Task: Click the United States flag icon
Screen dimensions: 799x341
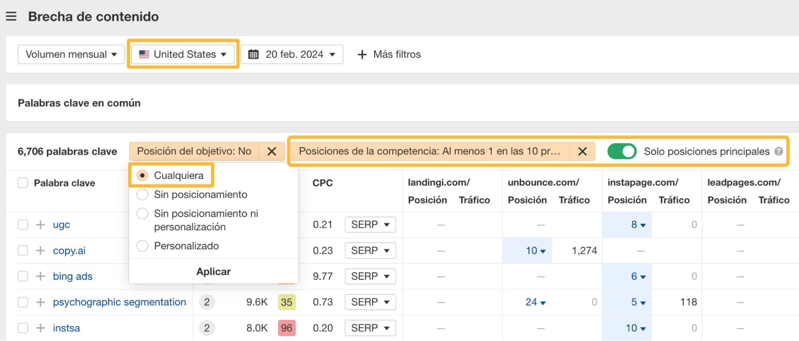Action: tap(144, 54)
